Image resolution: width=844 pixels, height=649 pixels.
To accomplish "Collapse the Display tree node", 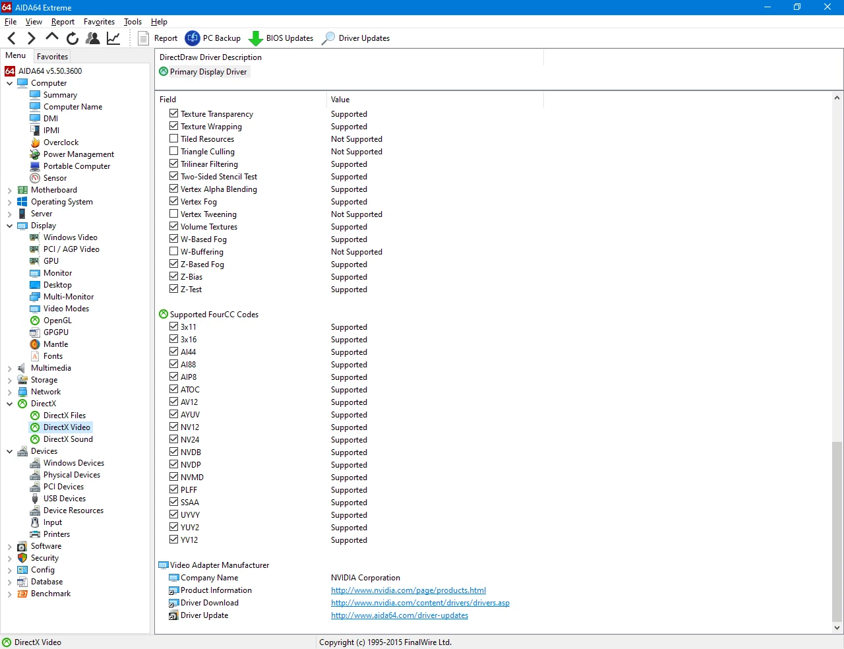I will point(10,226).
